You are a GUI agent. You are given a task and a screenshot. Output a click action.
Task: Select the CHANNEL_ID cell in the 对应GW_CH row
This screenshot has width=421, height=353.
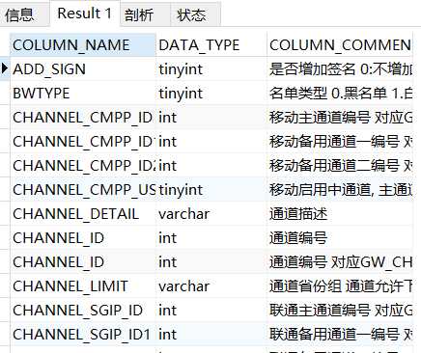pos(83,262)
